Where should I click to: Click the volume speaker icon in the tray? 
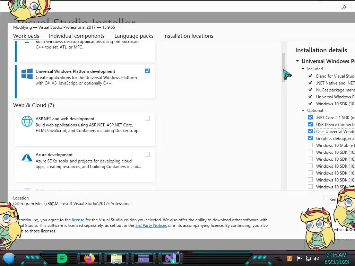pyautogui.click(x=317, y=258)
